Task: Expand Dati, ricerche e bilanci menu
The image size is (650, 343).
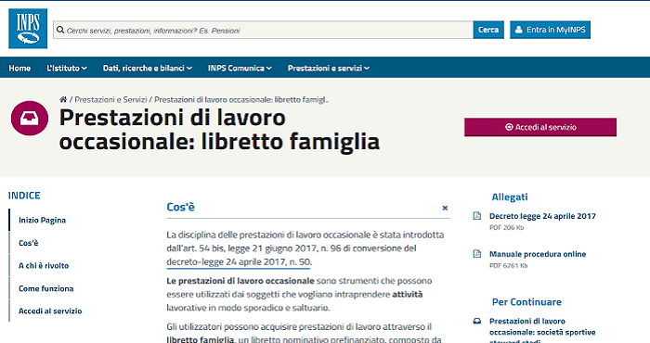Action: point(148,68)
